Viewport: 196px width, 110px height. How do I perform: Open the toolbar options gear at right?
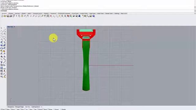pos(195,13)
